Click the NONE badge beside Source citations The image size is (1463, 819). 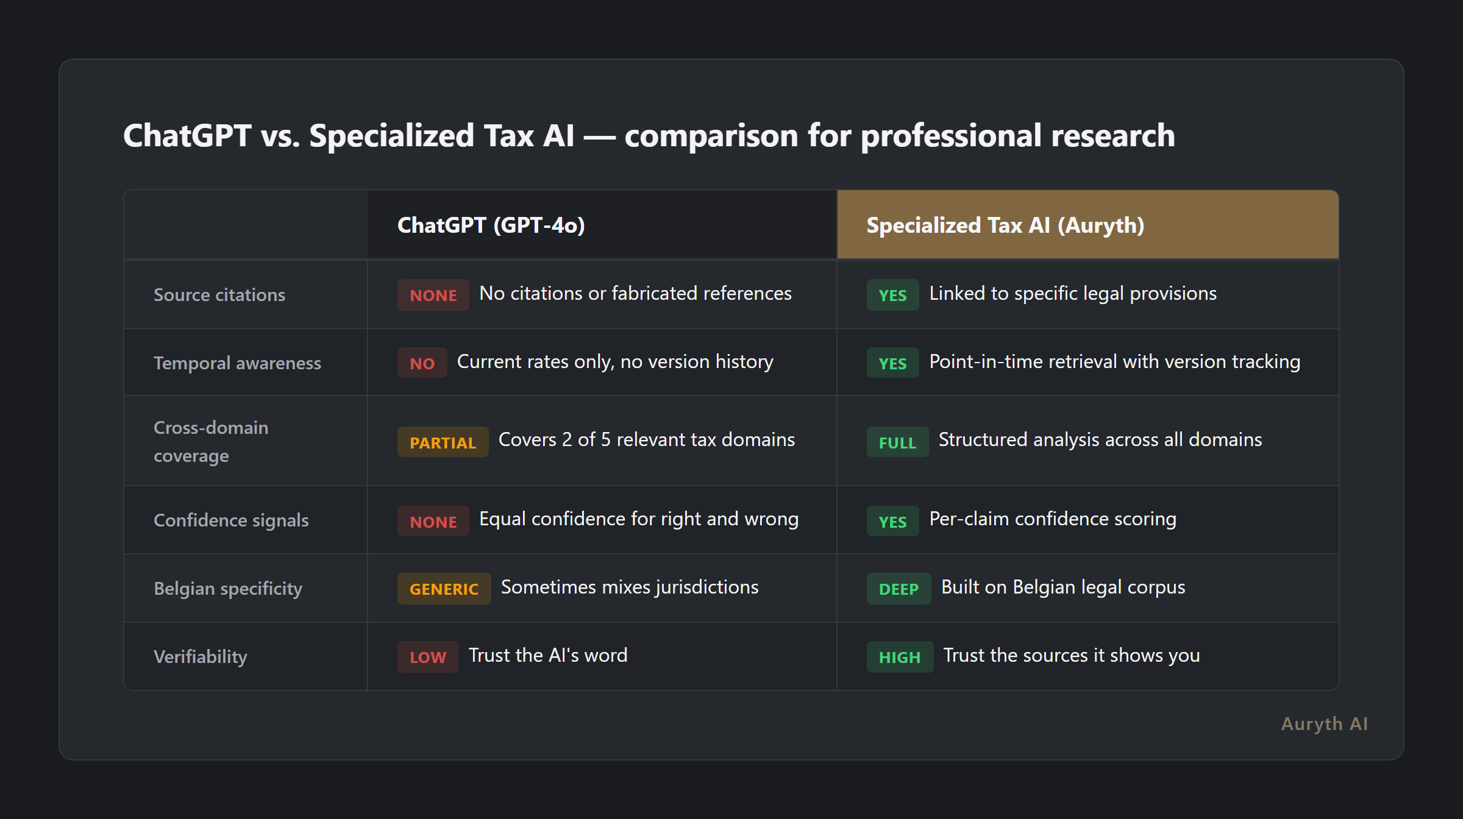433,295
